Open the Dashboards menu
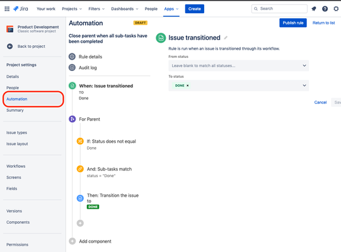The width and height of the screenshot is (341, 252). coord(125,9)
